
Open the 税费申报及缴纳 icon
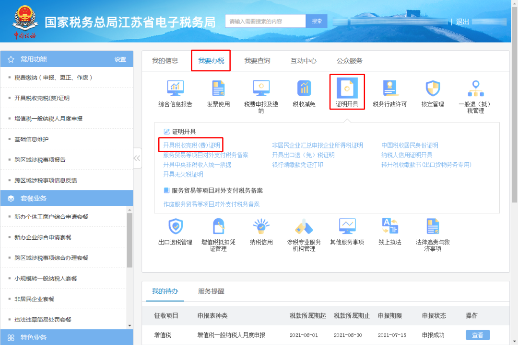261,89
